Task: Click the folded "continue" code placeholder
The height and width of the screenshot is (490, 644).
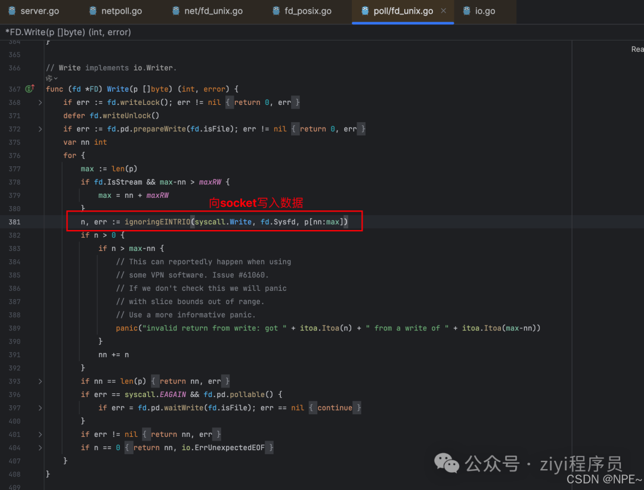Action: (x=335, y=408)
